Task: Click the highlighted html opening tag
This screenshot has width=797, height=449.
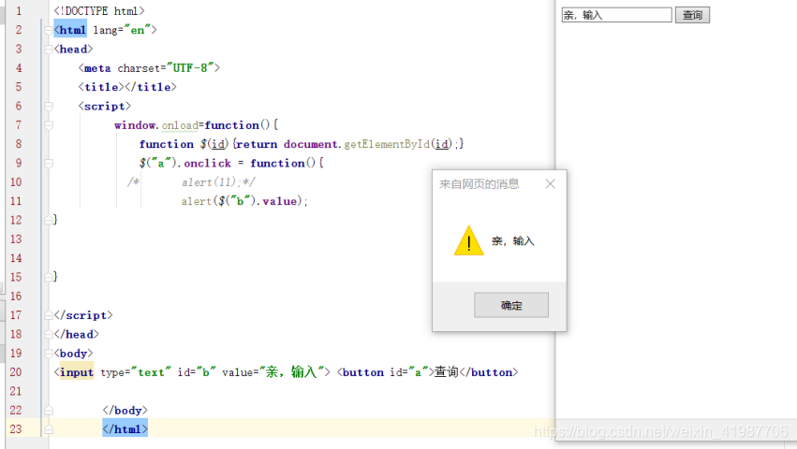Action: pos(70,30)
